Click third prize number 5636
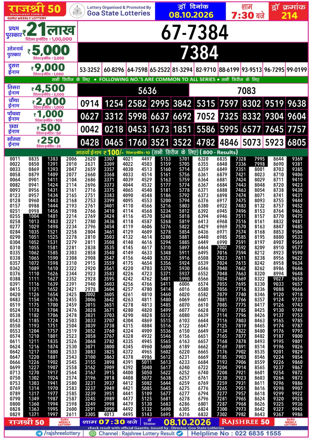Image resolution: width=311 pixels, height=440 pixels. [x=147, y=91]
